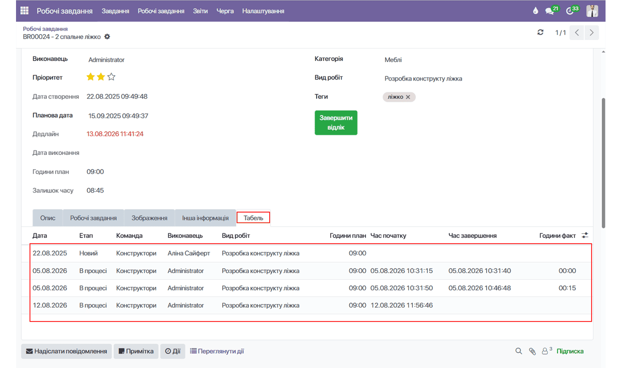Image resolution: width=620 pixels, height=368 pixels.
Task: Click the paperclip attachments icon
Action: click(532, 351)
